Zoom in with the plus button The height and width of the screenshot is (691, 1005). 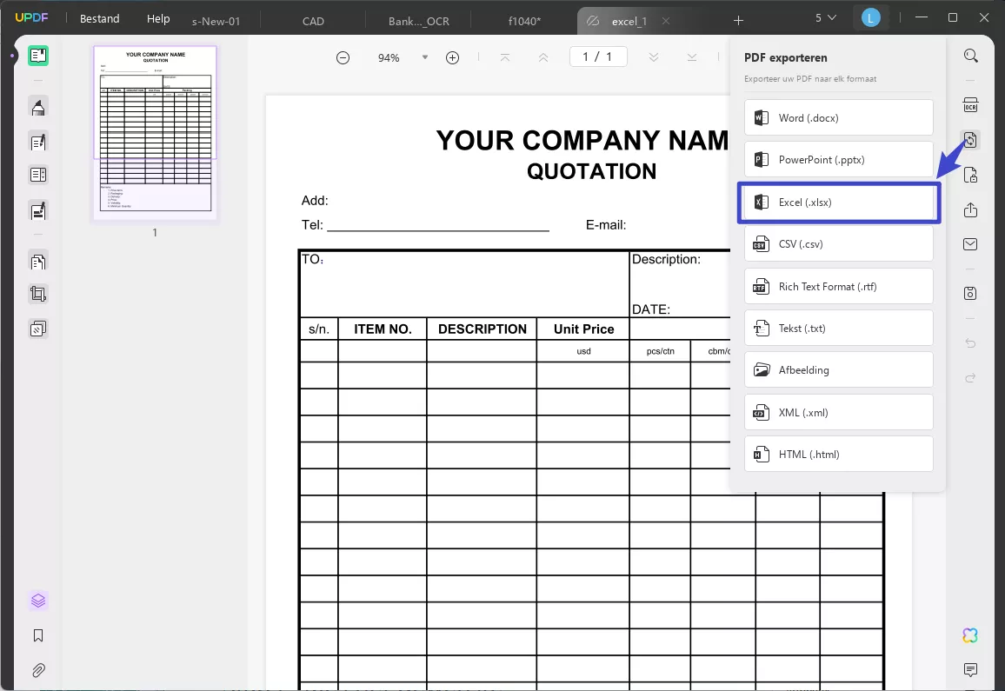[452, 57]
